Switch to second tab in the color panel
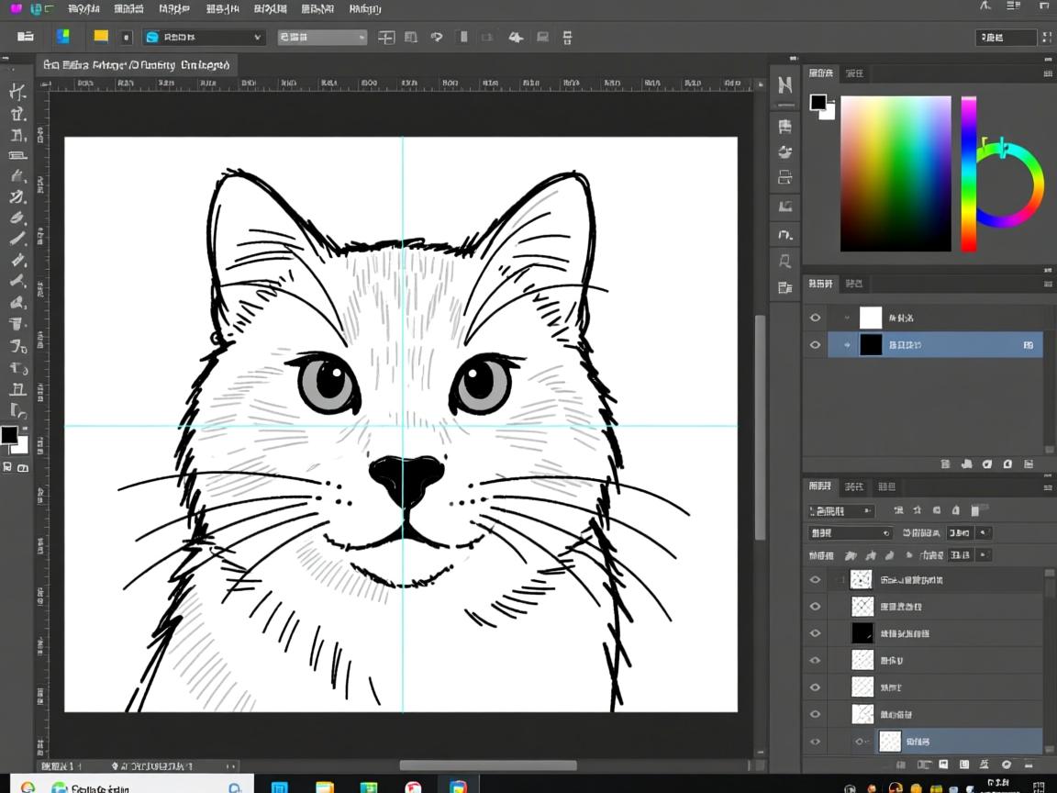Screen dimensions: 1057x793 [854, 73]
